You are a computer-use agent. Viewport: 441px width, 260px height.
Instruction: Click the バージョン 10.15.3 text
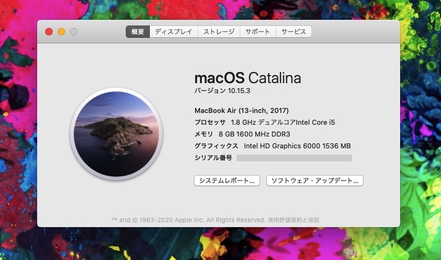222,91
